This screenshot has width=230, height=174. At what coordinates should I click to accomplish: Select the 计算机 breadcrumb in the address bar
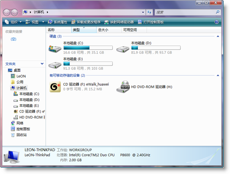point(39,12)
